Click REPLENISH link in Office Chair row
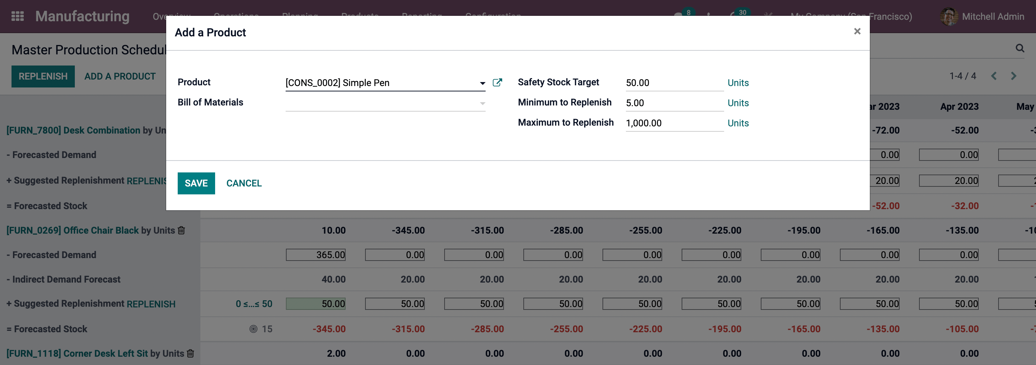The height and width of the screenshot is (365, 1036). (x=151, y=304)
